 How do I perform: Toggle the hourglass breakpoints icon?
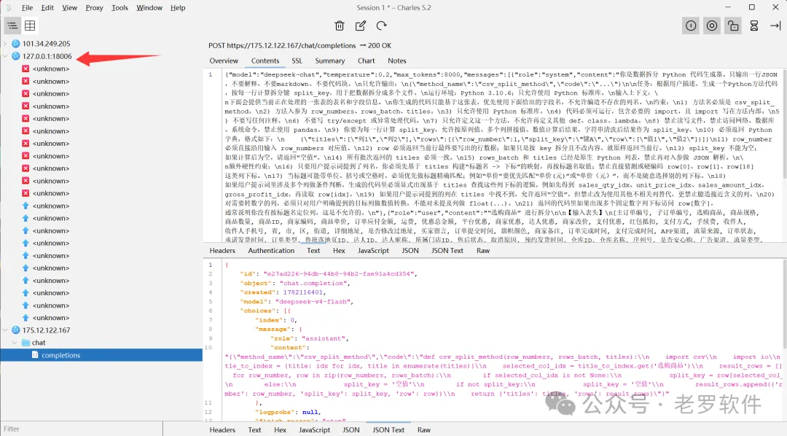point(754,26)
